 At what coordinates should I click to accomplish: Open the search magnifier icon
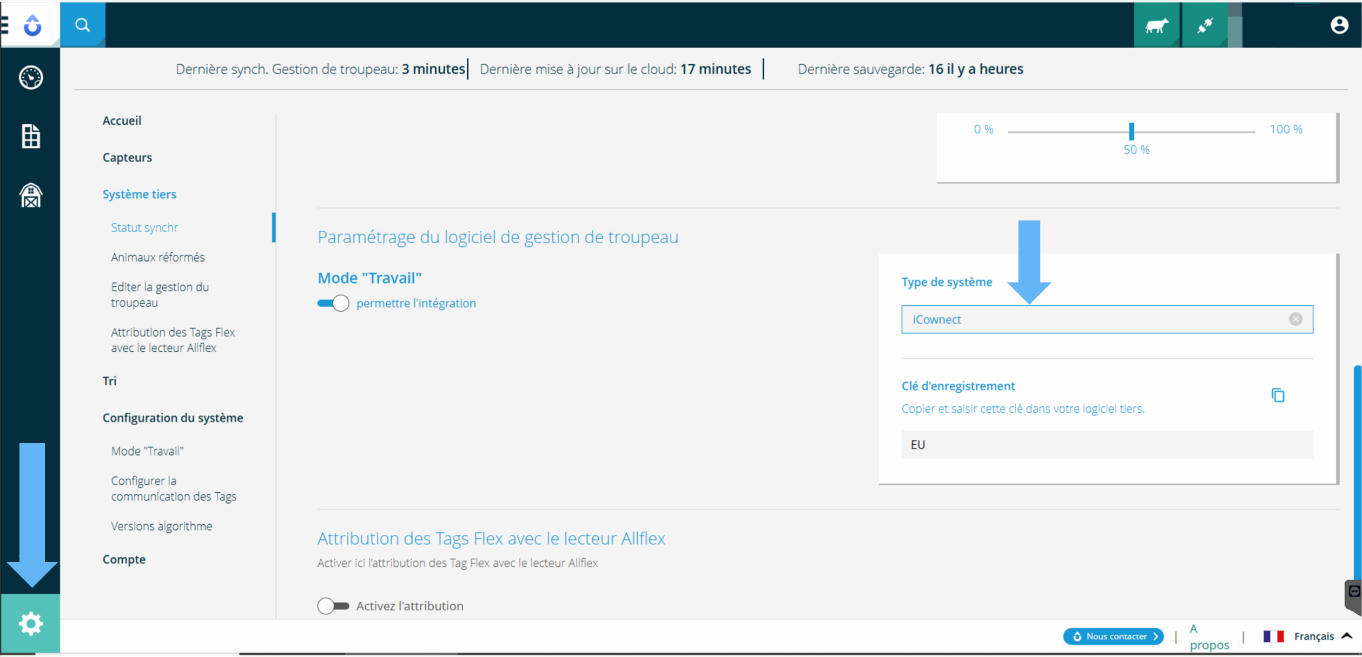coord(82,25)
